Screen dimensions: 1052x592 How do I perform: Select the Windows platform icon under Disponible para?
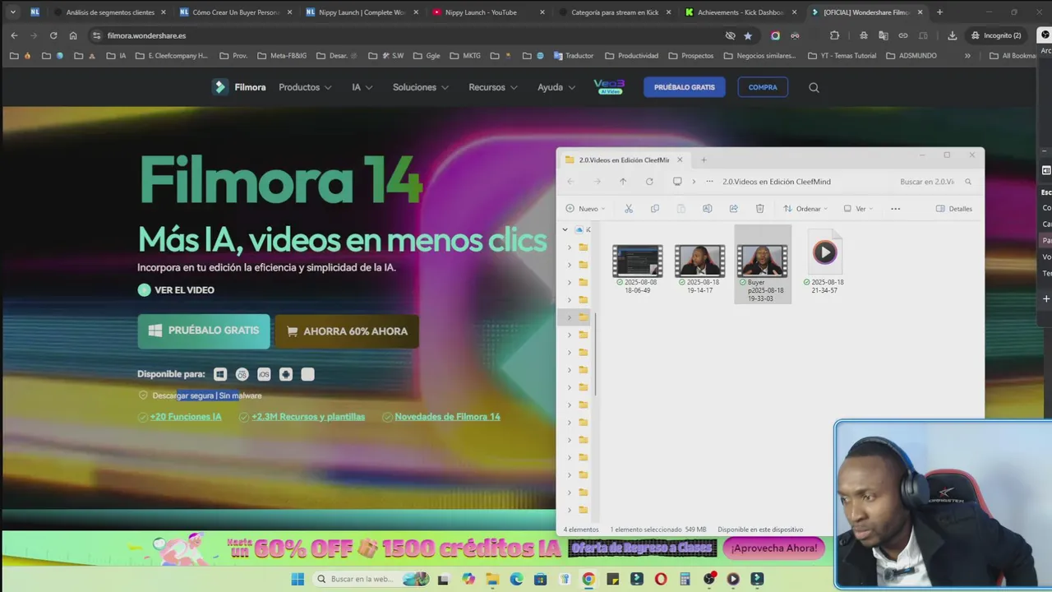click(220, 374)
